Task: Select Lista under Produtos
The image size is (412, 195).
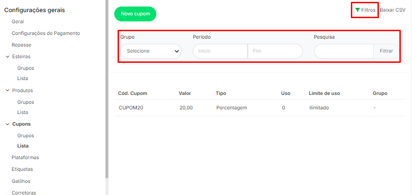Action: click(23, 112)
